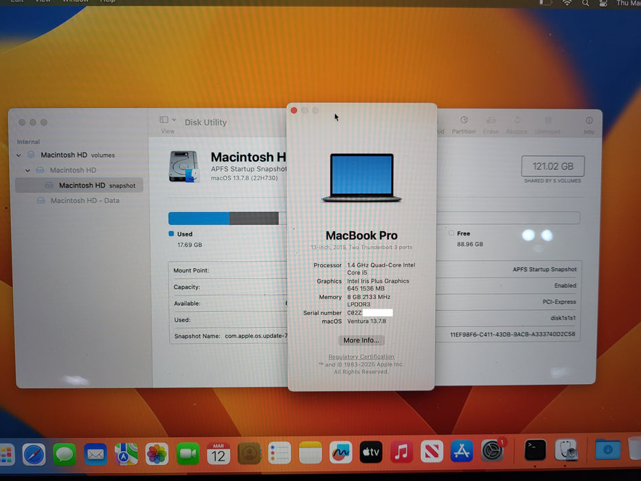641x481 pixels.
Task: Open Messages from the dock
Action: 65,454
